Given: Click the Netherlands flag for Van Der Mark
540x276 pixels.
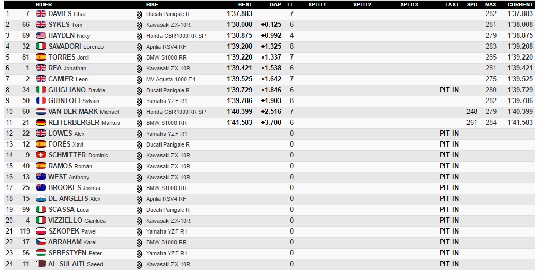Looking at the screenshot, I should pos(40,112).
